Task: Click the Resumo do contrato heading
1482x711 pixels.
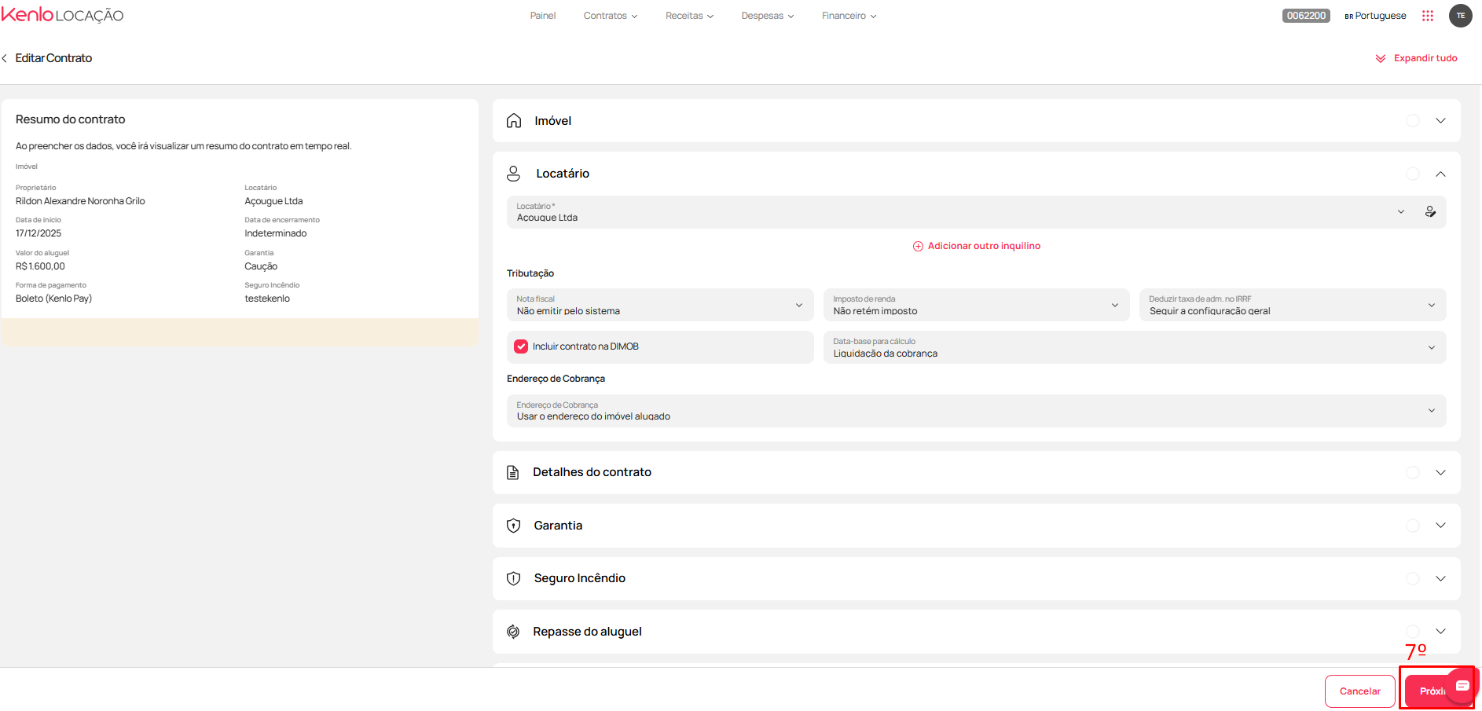Action: [x=71, y=119]
